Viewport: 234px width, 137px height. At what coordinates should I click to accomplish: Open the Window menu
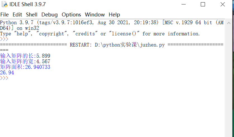click(95, 14)
